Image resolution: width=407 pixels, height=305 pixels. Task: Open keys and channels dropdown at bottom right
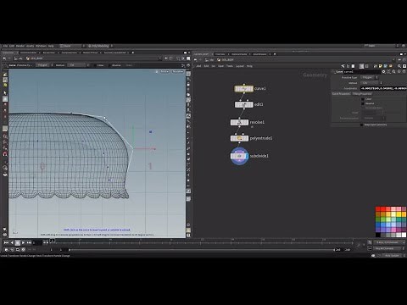[x=389, y=242]
